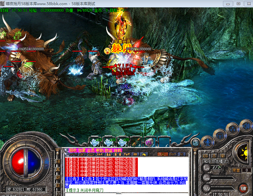The width and height of the screenshot is (253, 196).
Task: Open the three-person group icon in chat toolbar
Action: (100, 154)
